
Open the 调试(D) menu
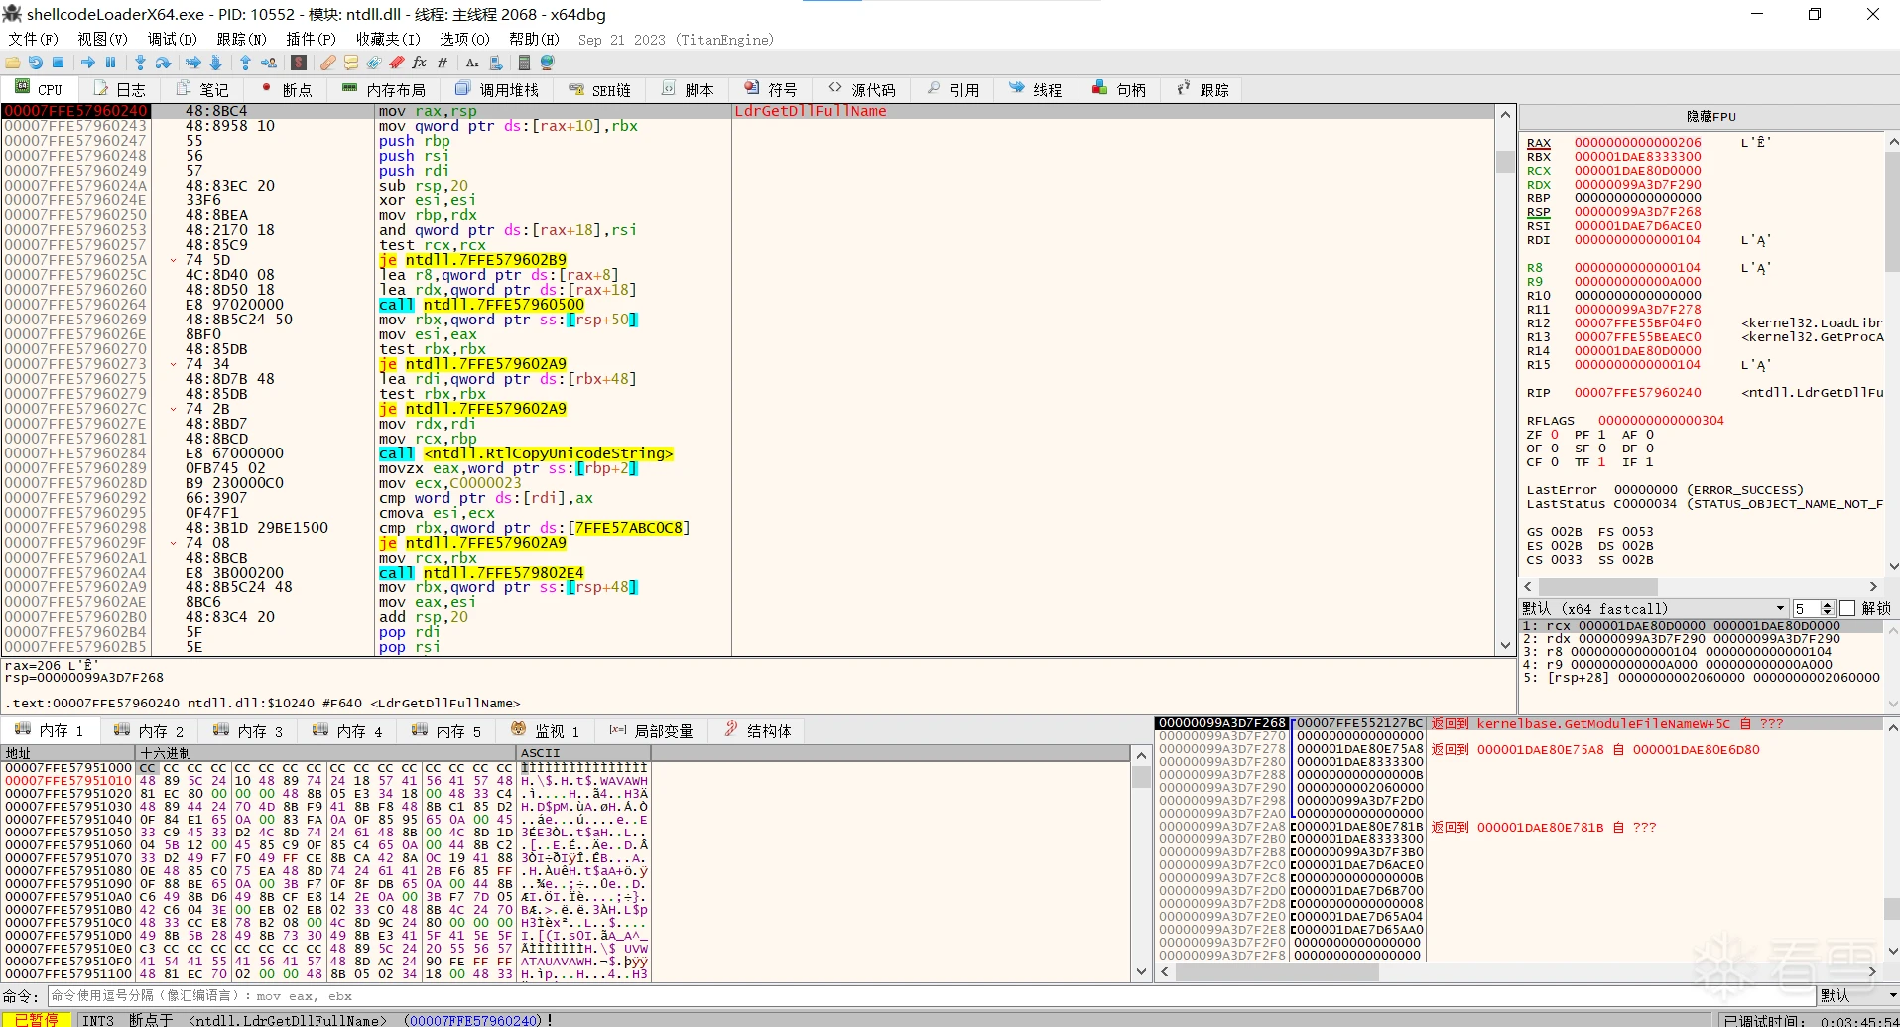click(x=172, y=39)
